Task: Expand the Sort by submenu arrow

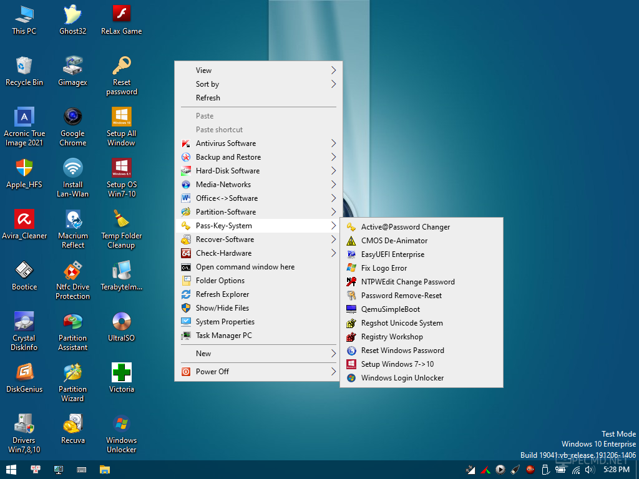Action: point(333,84)
